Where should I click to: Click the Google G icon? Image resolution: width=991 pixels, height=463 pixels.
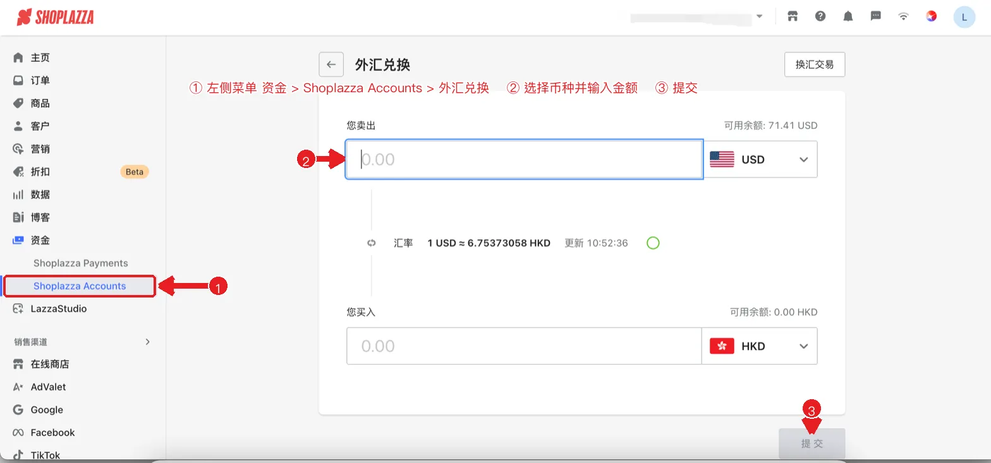pyautogui.click(x=18, y=410)
